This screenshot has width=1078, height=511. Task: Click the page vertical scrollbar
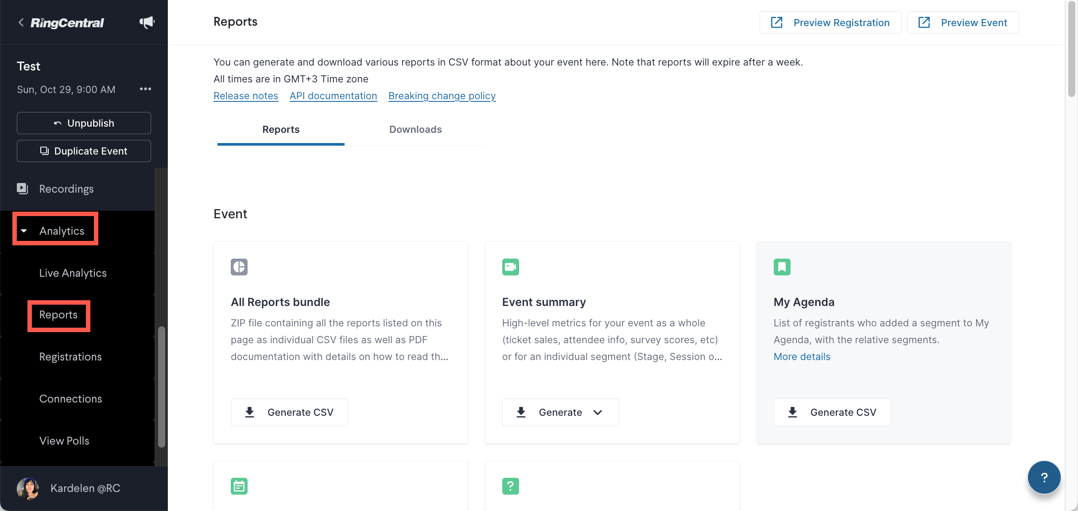tap(1071, 48)
